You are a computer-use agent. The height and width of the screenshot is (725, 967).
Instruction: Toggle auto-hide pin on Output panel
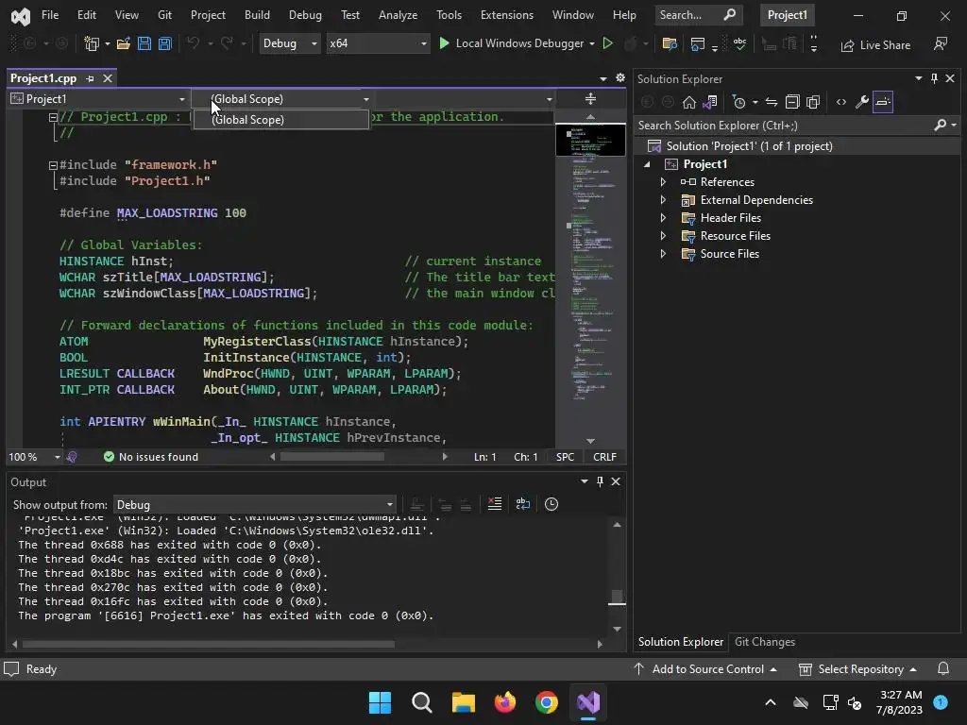(600, 481)
